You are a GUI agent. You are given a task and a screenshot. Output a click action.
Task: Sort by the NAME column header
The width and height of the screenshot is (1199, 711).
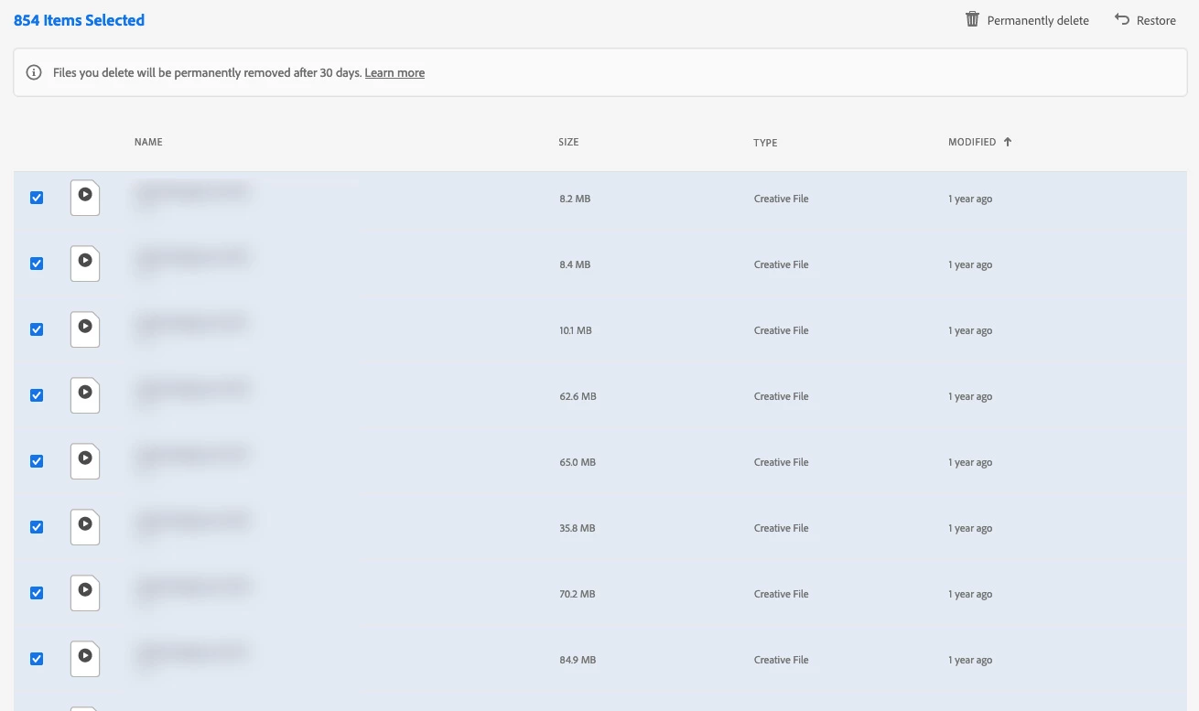click(x=148, y=142)
